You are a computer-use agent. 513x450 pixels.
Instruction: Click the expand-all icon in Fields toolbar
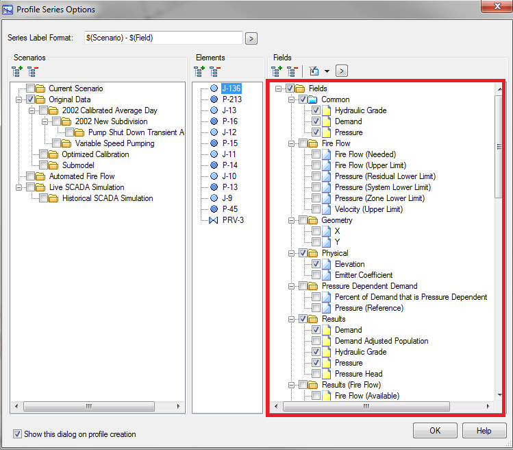tap(277, 71)
